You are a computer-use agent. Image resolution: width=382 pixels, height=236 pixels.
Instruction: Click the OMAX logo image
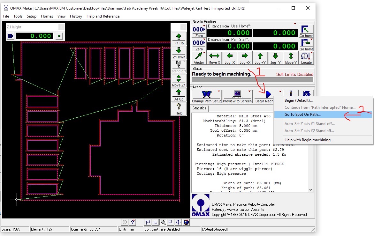click(201, 205)
